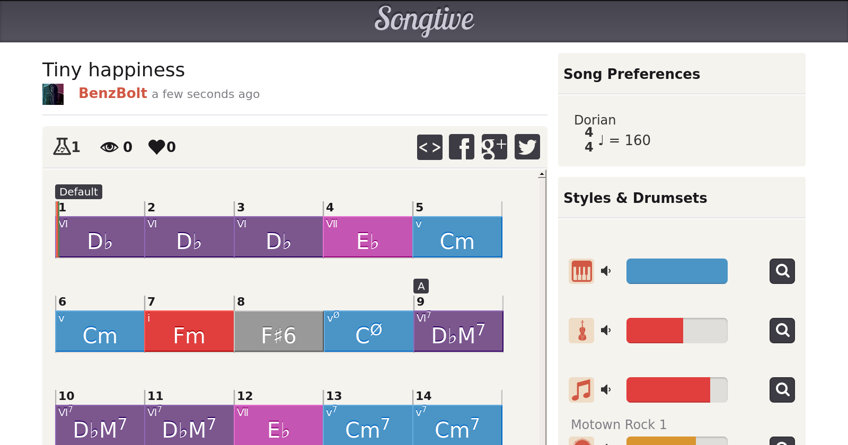The width and height of the screenshot is (848, 445).
Task: Click the violin instrument icon
Action: (581, 331)
